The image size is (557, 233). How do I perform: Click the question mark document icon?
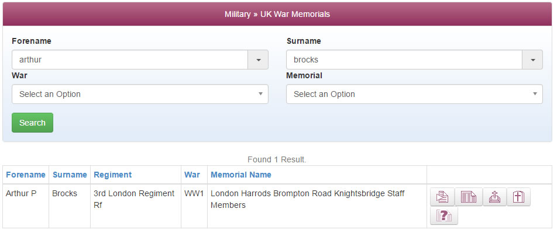click(x=444, y=215)
